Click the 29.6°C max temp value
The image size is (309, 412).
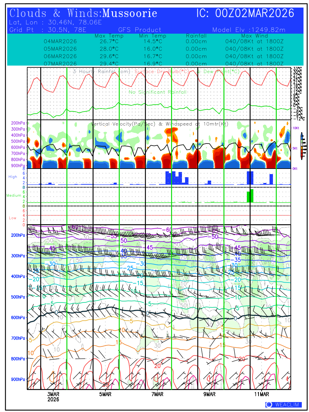(x=106, y=56)
